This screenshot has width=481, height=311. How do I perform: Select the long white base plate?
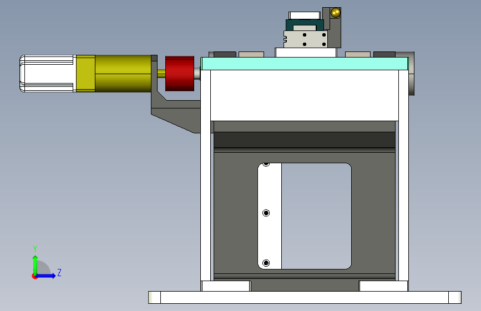[x=305, y=297]
